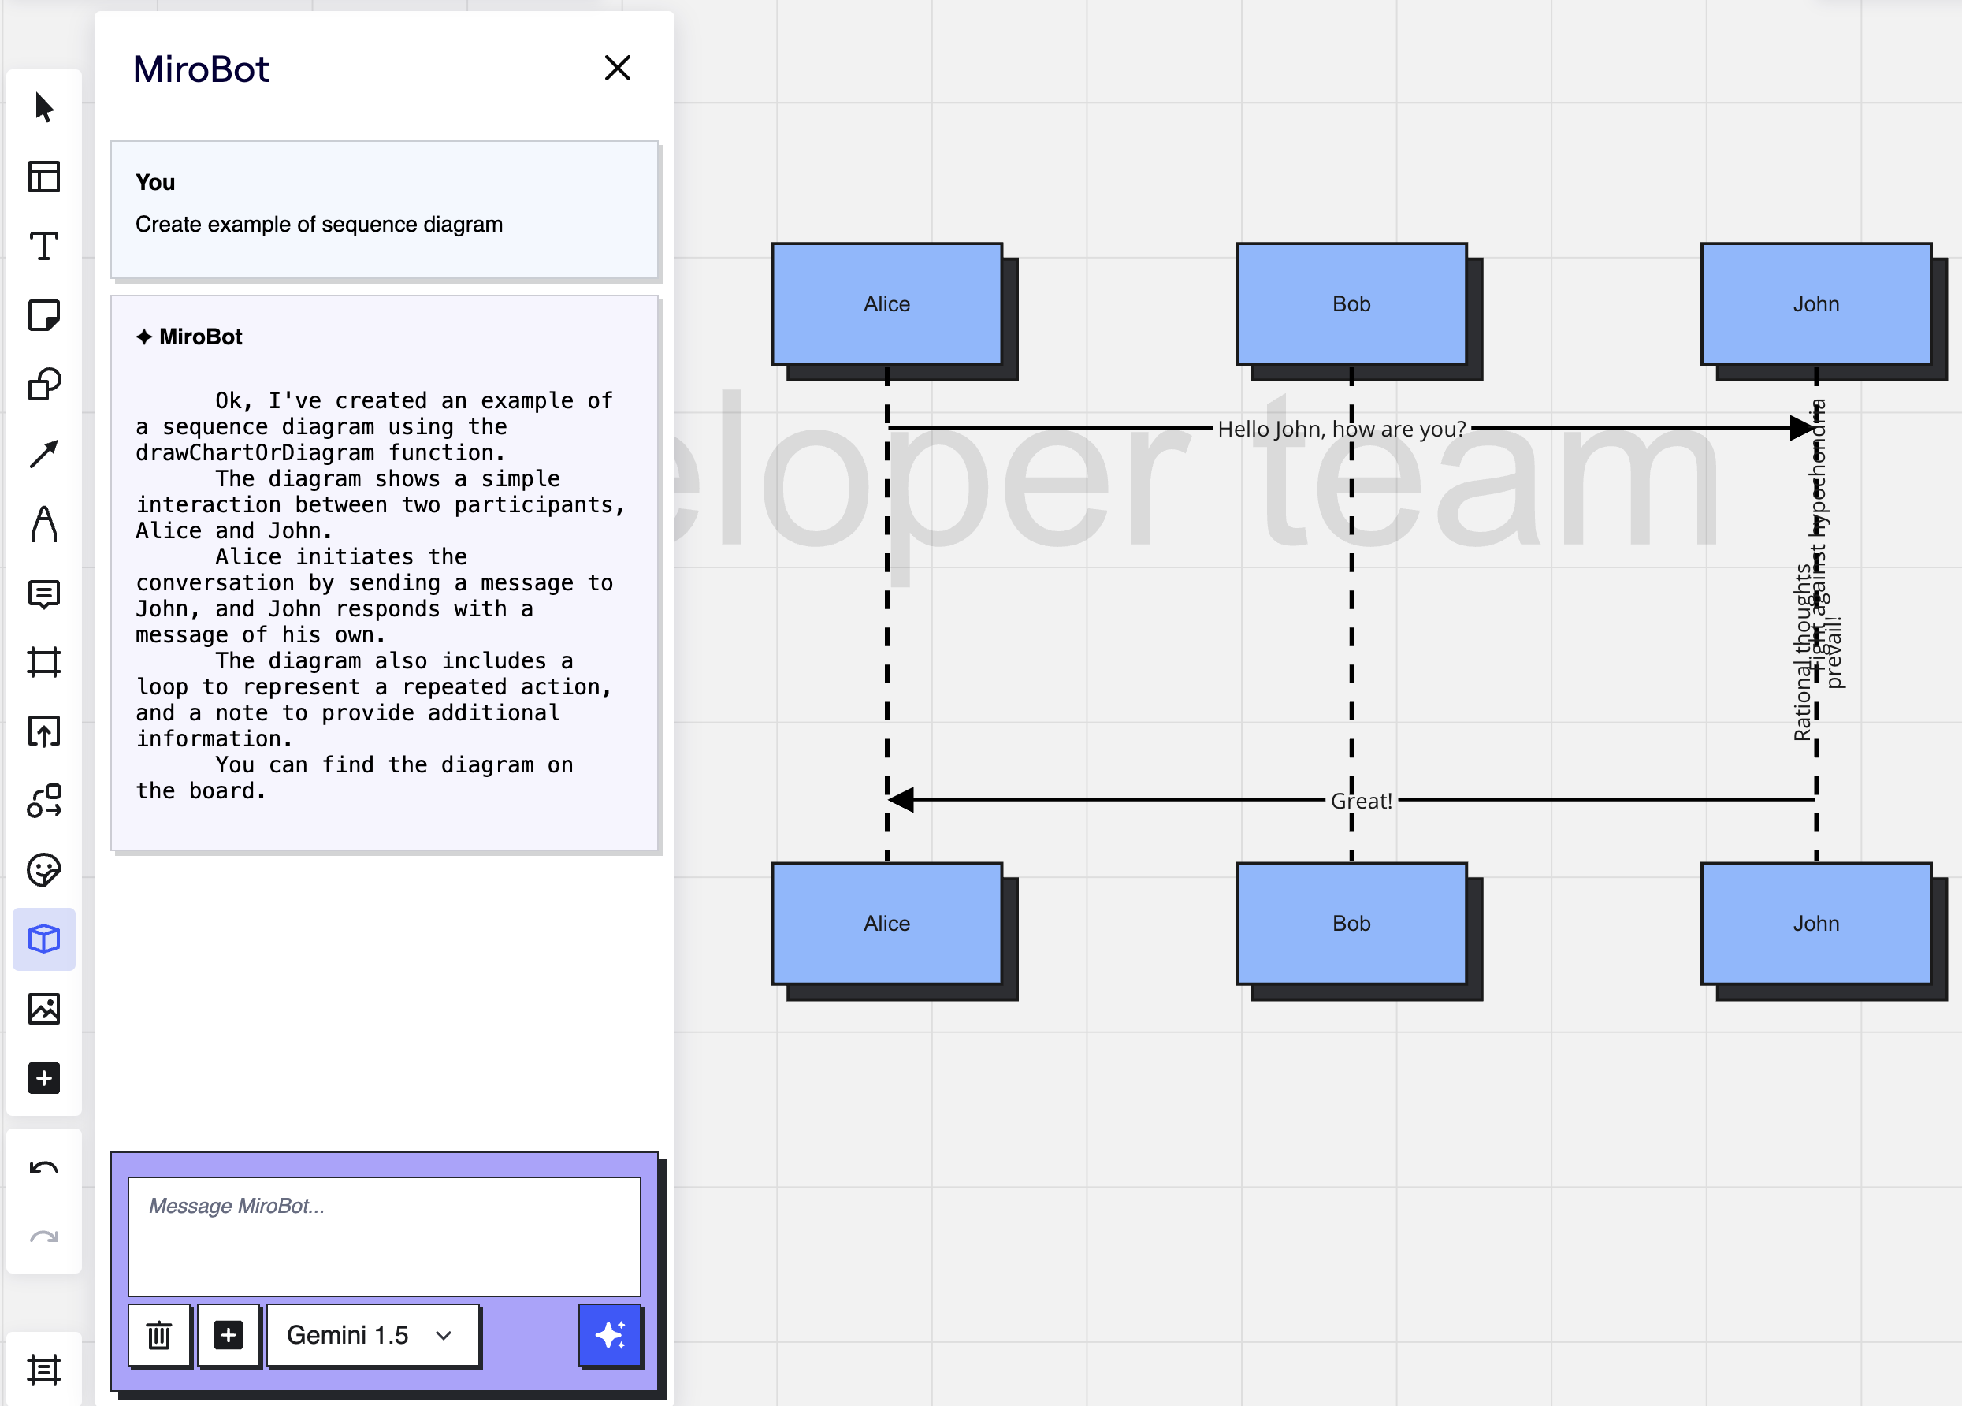Close the MiroBot panel

(618, 69)
